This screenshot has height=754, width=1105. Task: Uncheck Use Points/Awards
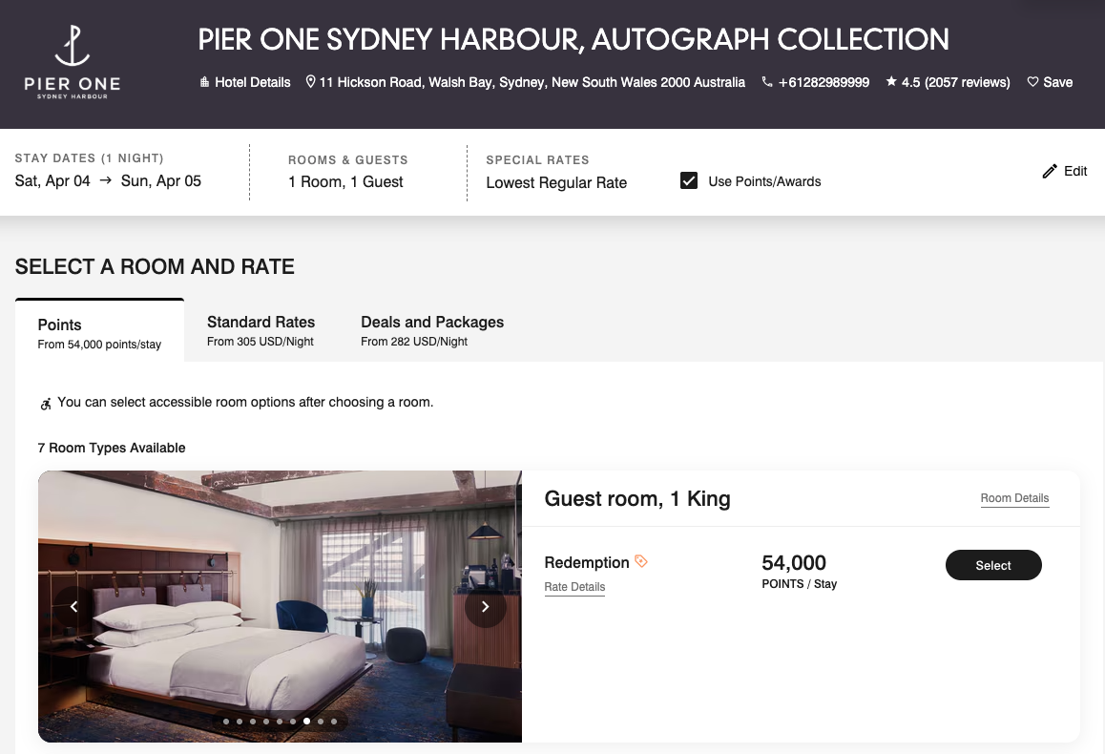point(689,180)
